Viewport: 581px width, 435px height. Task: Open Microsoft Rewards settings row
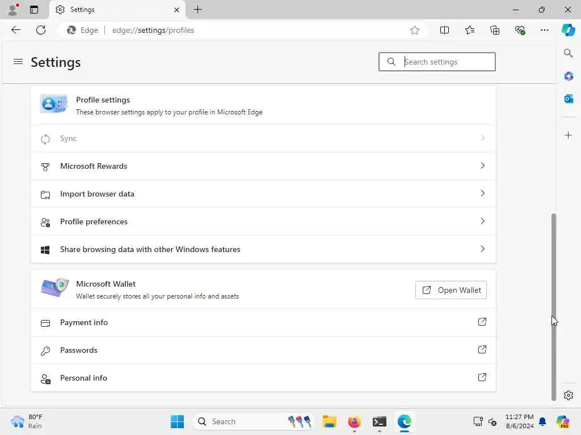pos(263,166)
